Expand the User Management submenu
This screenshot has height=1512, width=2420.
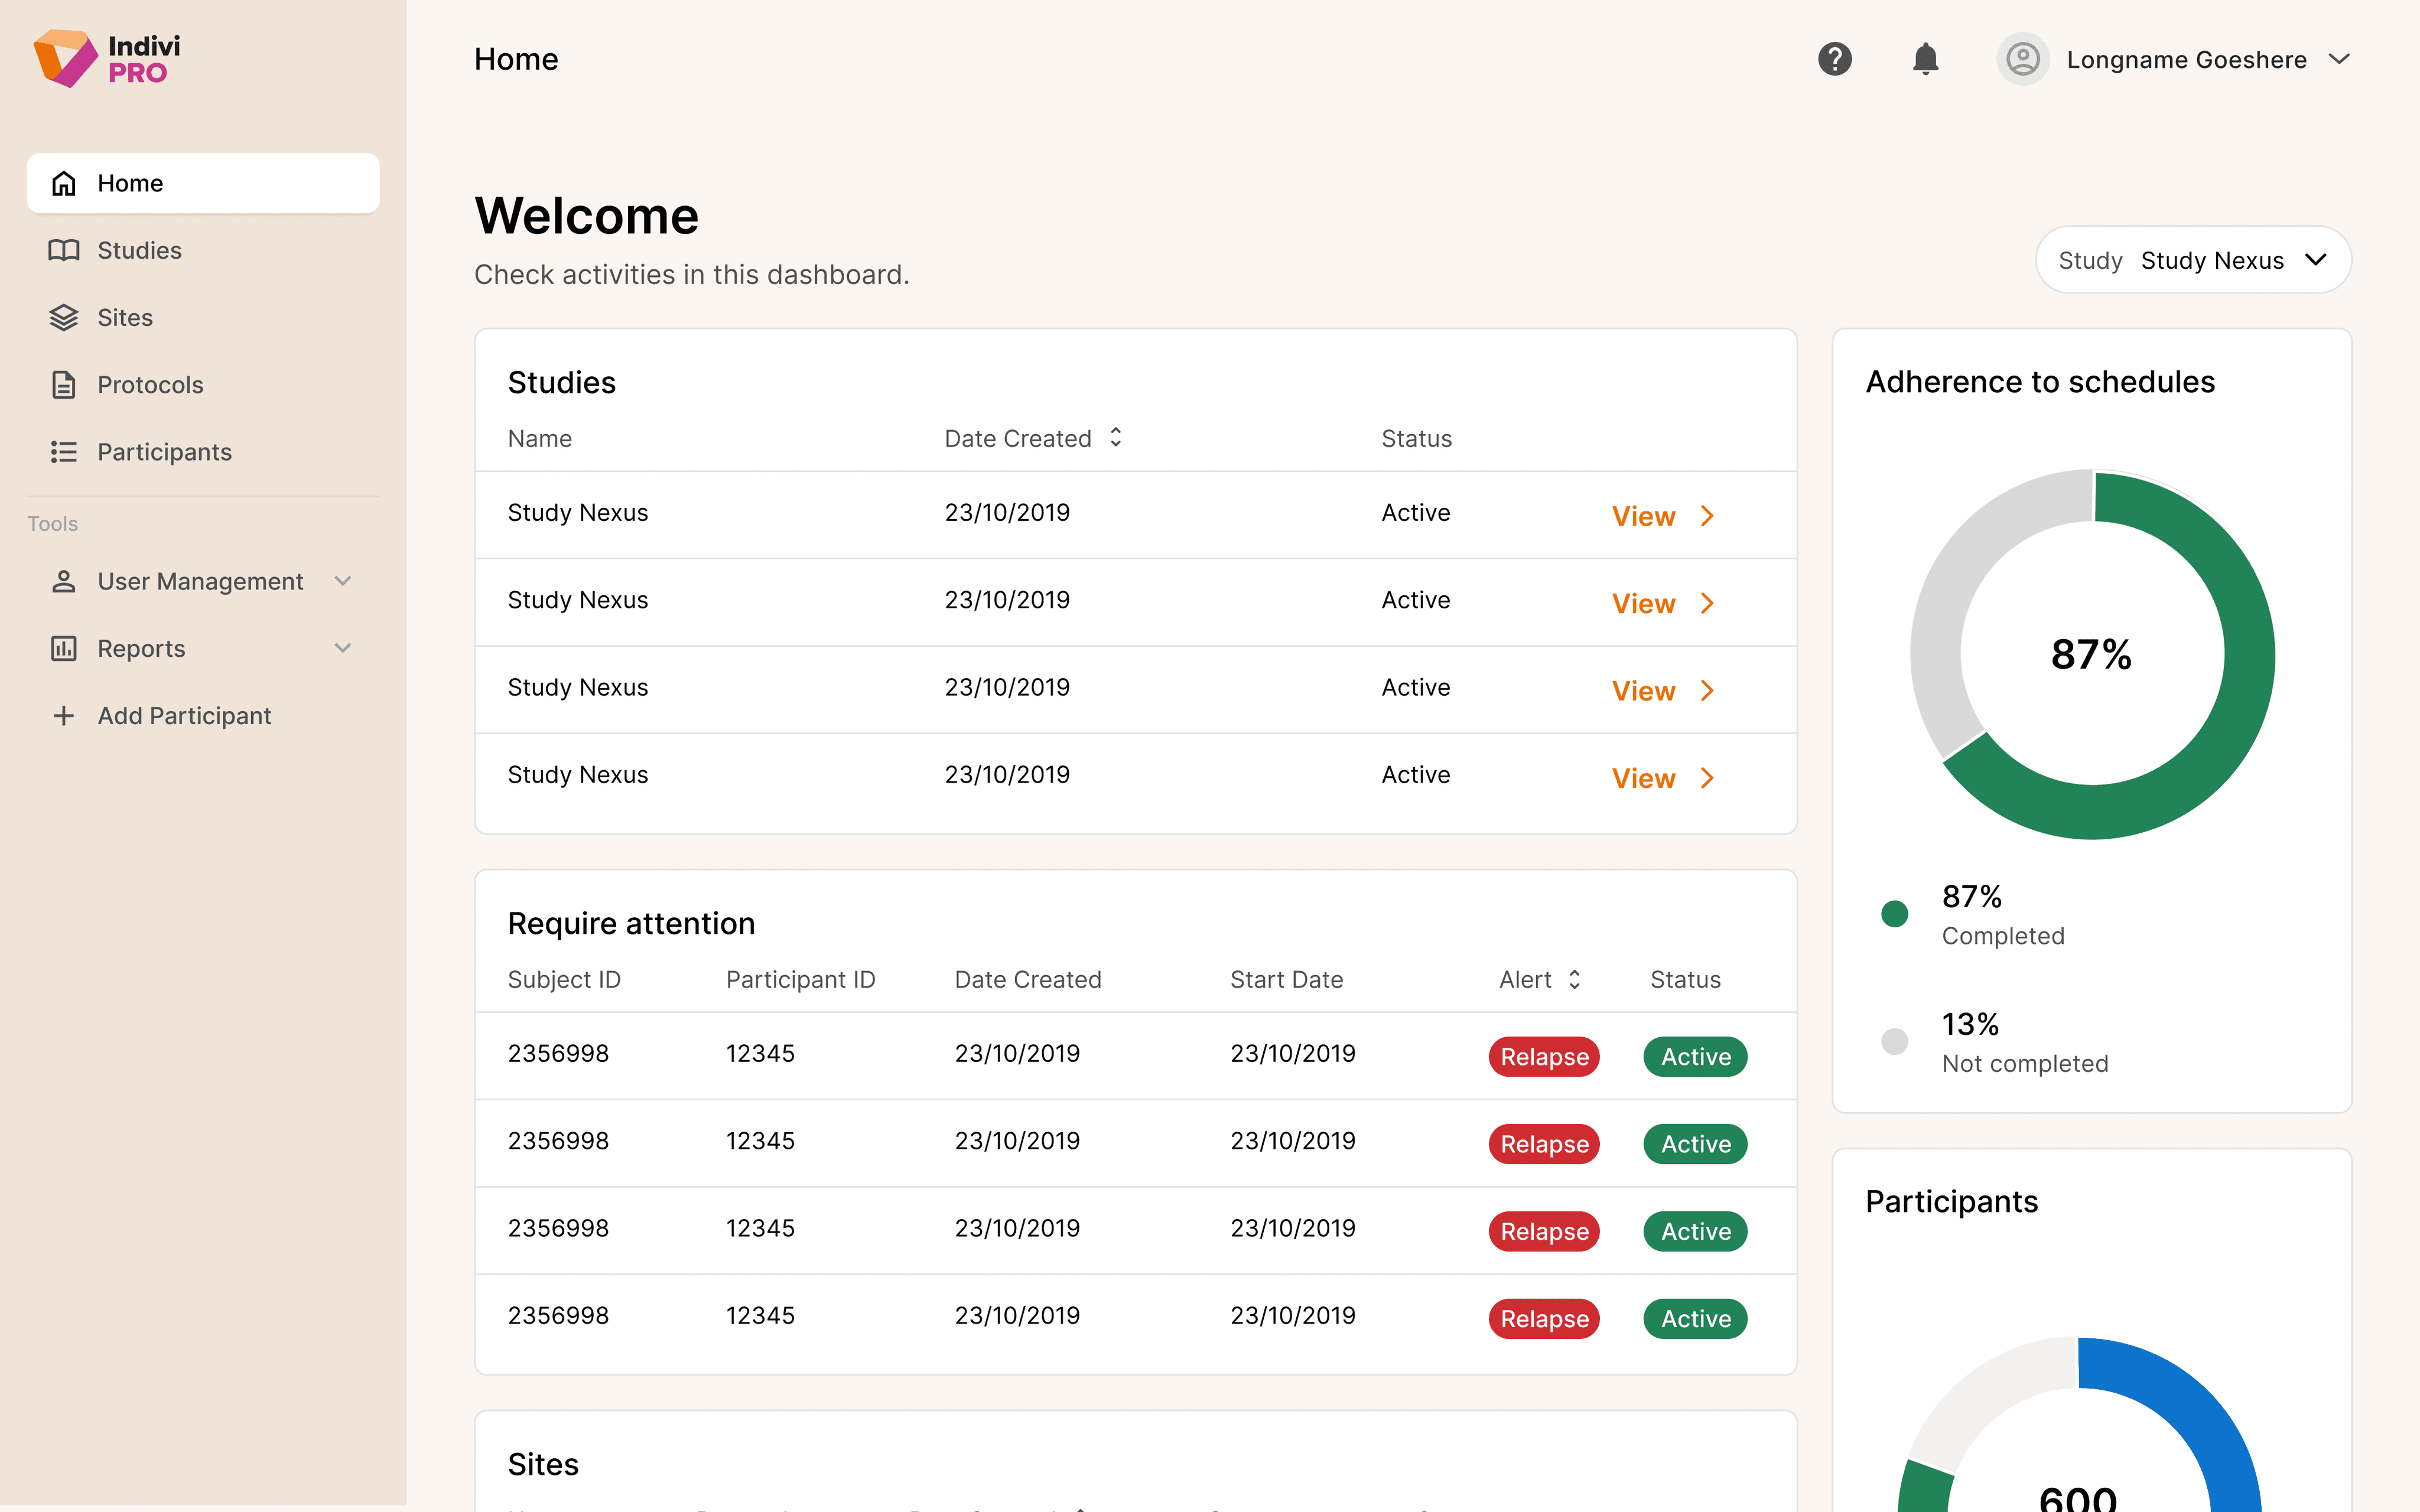pyautogui.click(x=343, y=581)
